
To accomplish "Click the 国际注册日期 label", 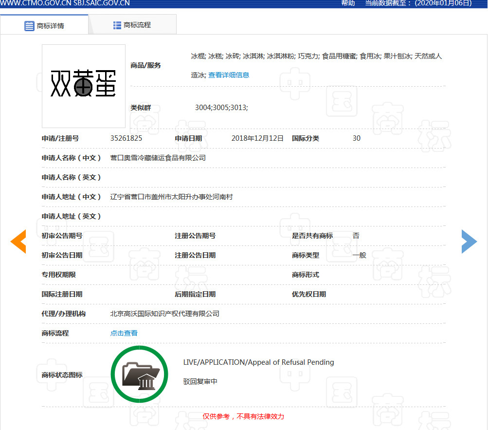I will click(62, 294).
